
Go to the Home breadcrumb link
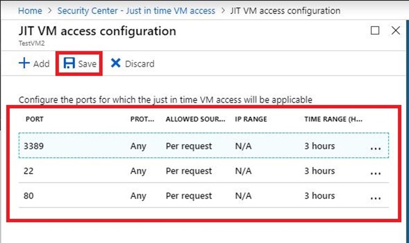(x=30, y=10)
